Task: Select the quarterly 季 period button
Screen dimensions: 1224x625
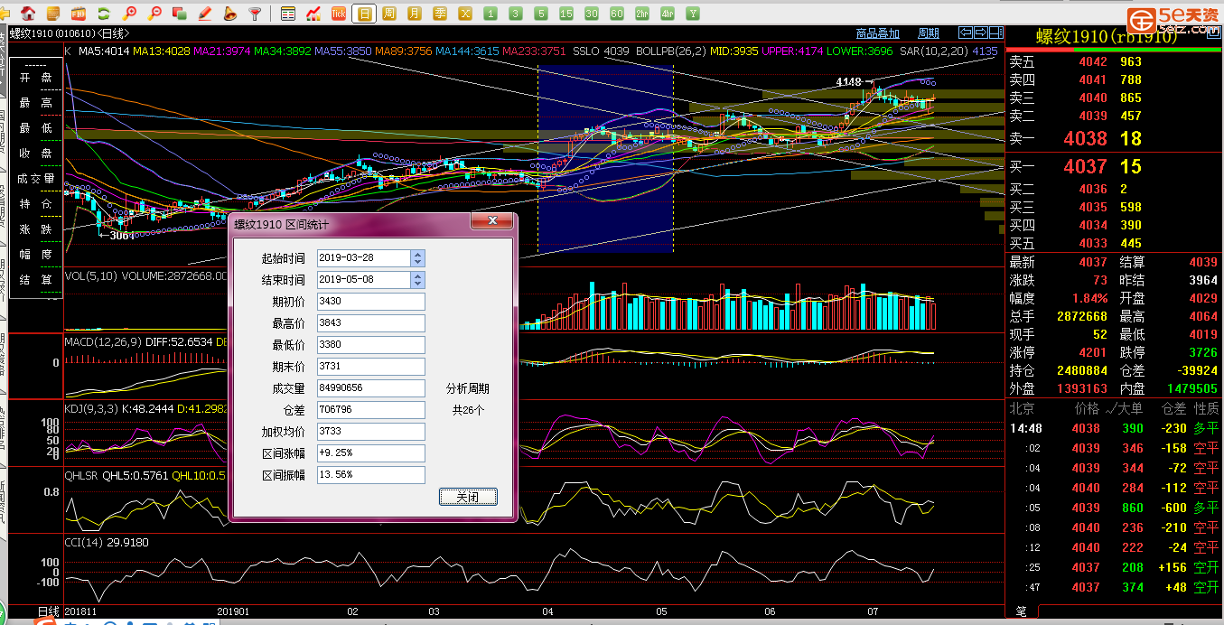Action: [x=440, y=14]
